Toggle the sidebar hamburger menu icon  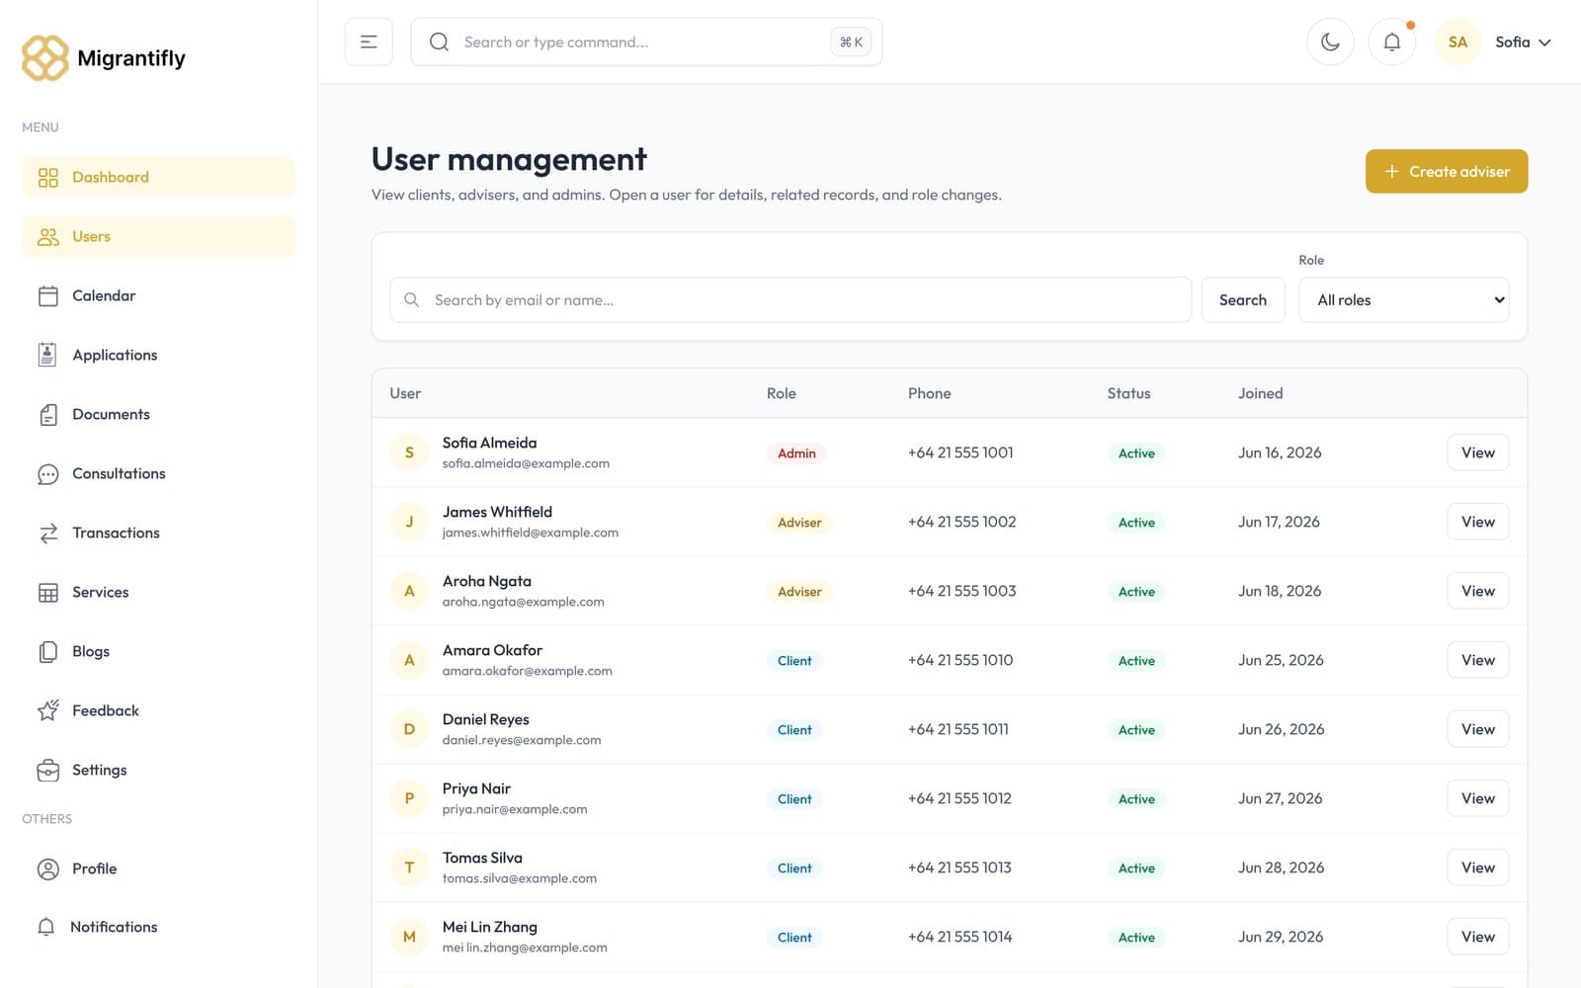pos(369,41)
